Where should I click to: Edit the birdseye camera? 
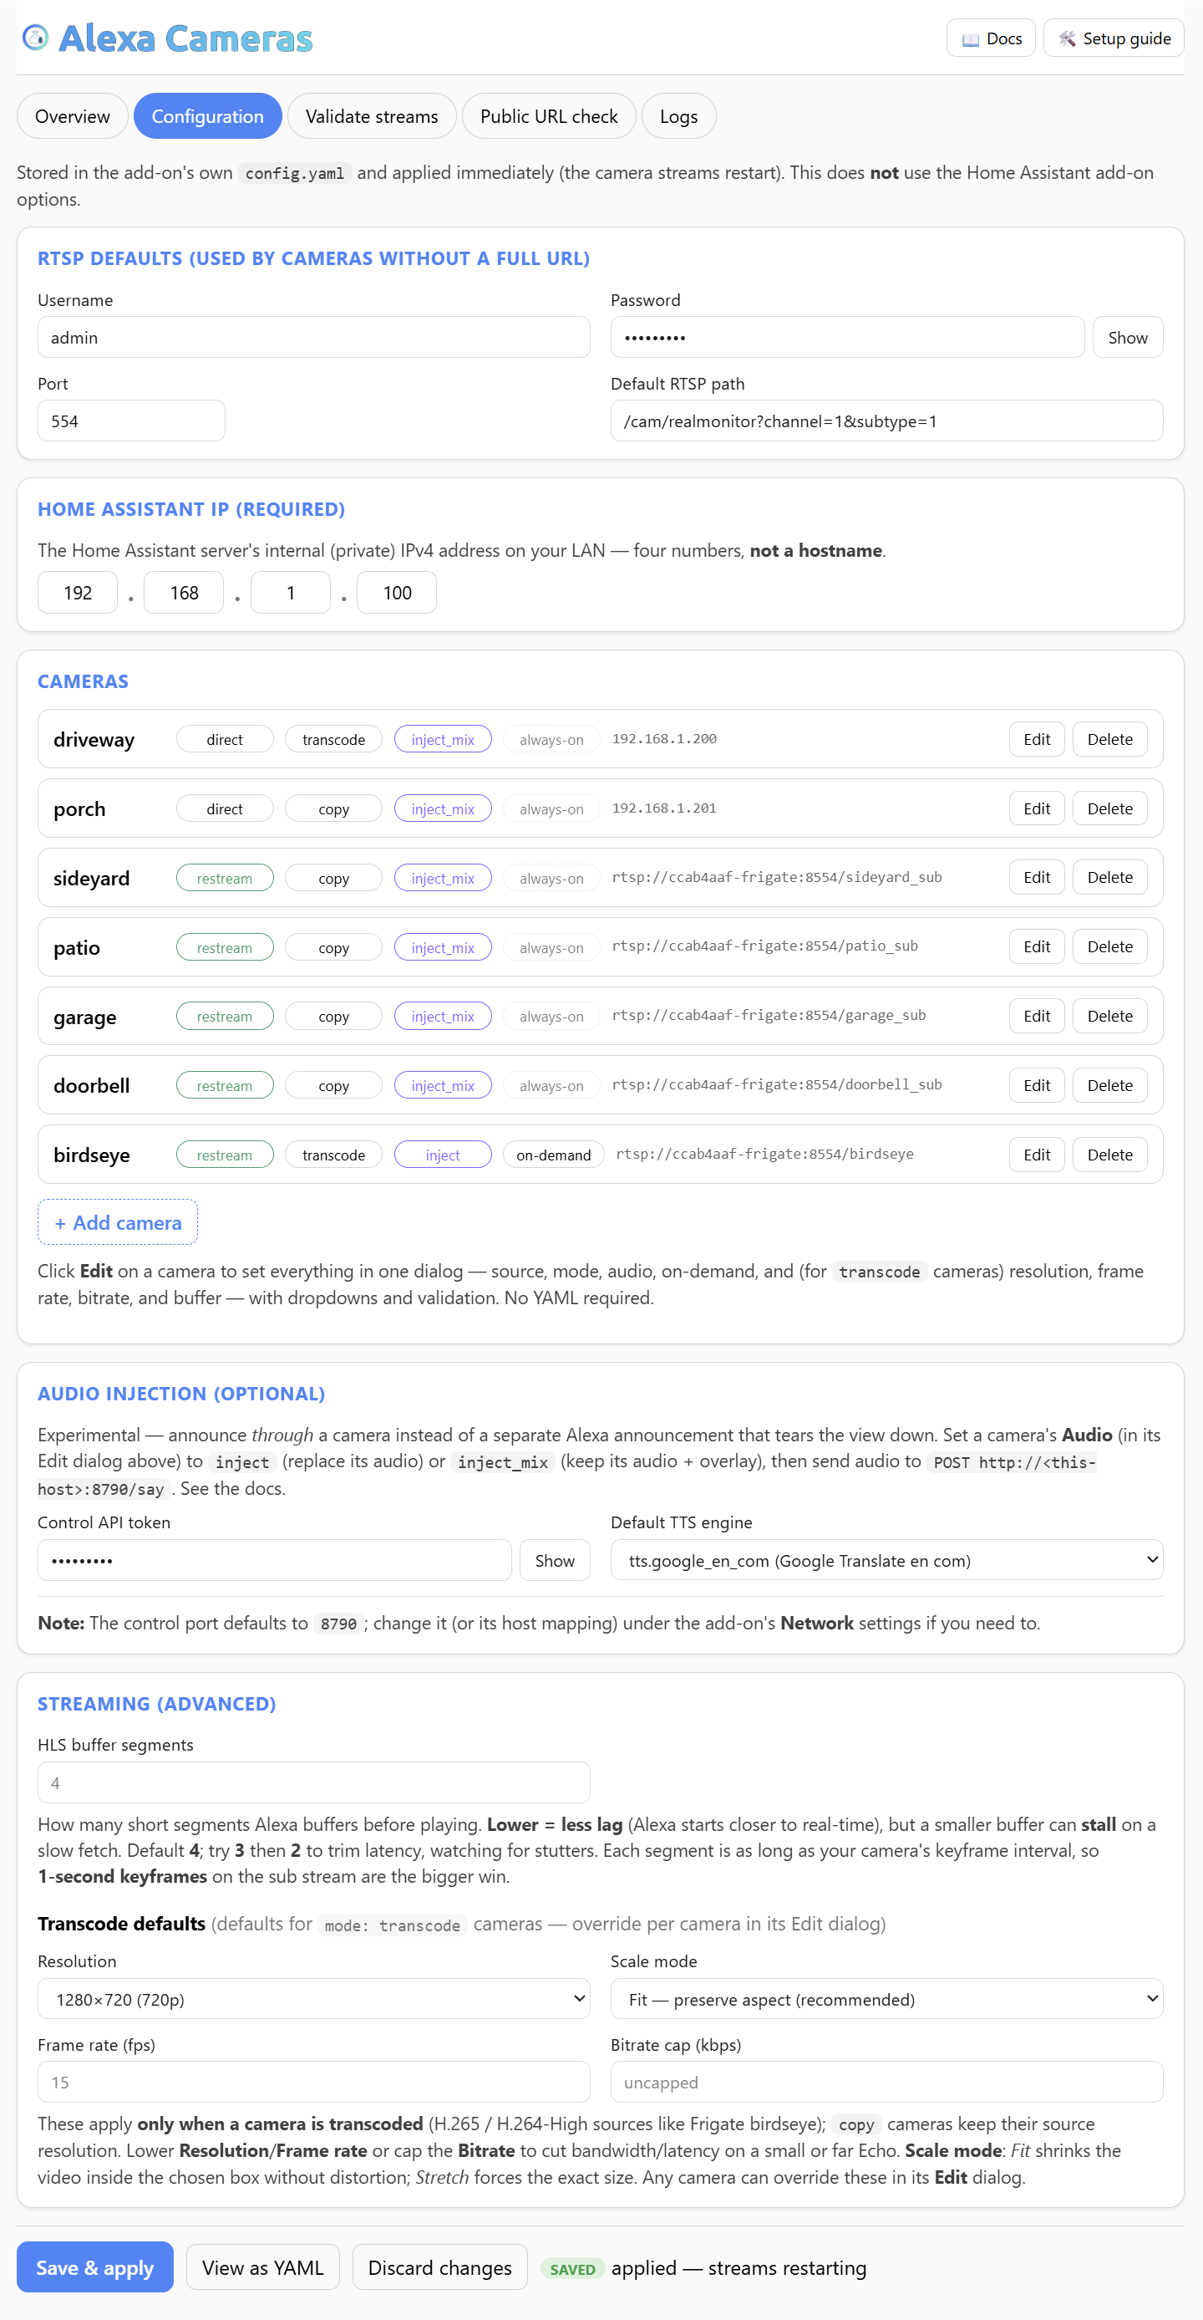click(x=1037, y=1155)
